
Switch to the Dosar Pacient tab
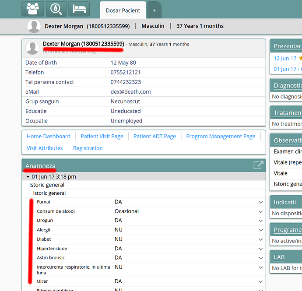pyautogui.click(x=123, y=11)
